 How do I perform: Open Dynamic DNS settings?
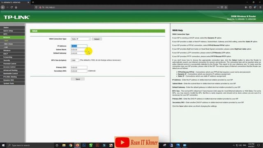pyautogui.click(x=12, y=80)
